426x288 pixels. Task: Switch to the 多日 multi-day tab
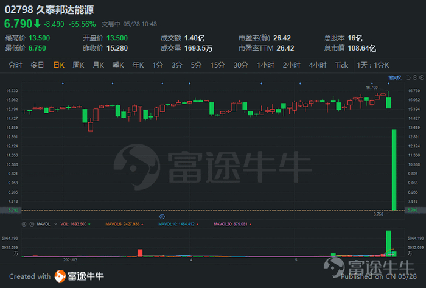(x=37, y=65)
